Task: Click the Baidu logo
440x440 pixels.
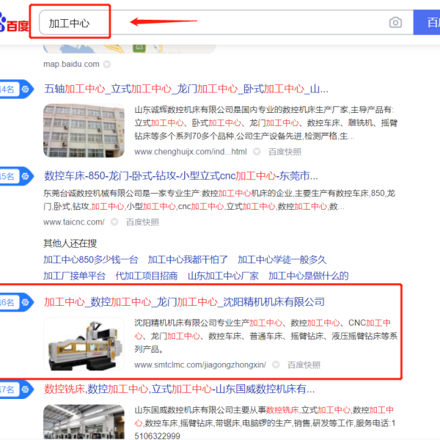Action: point(14,23)
